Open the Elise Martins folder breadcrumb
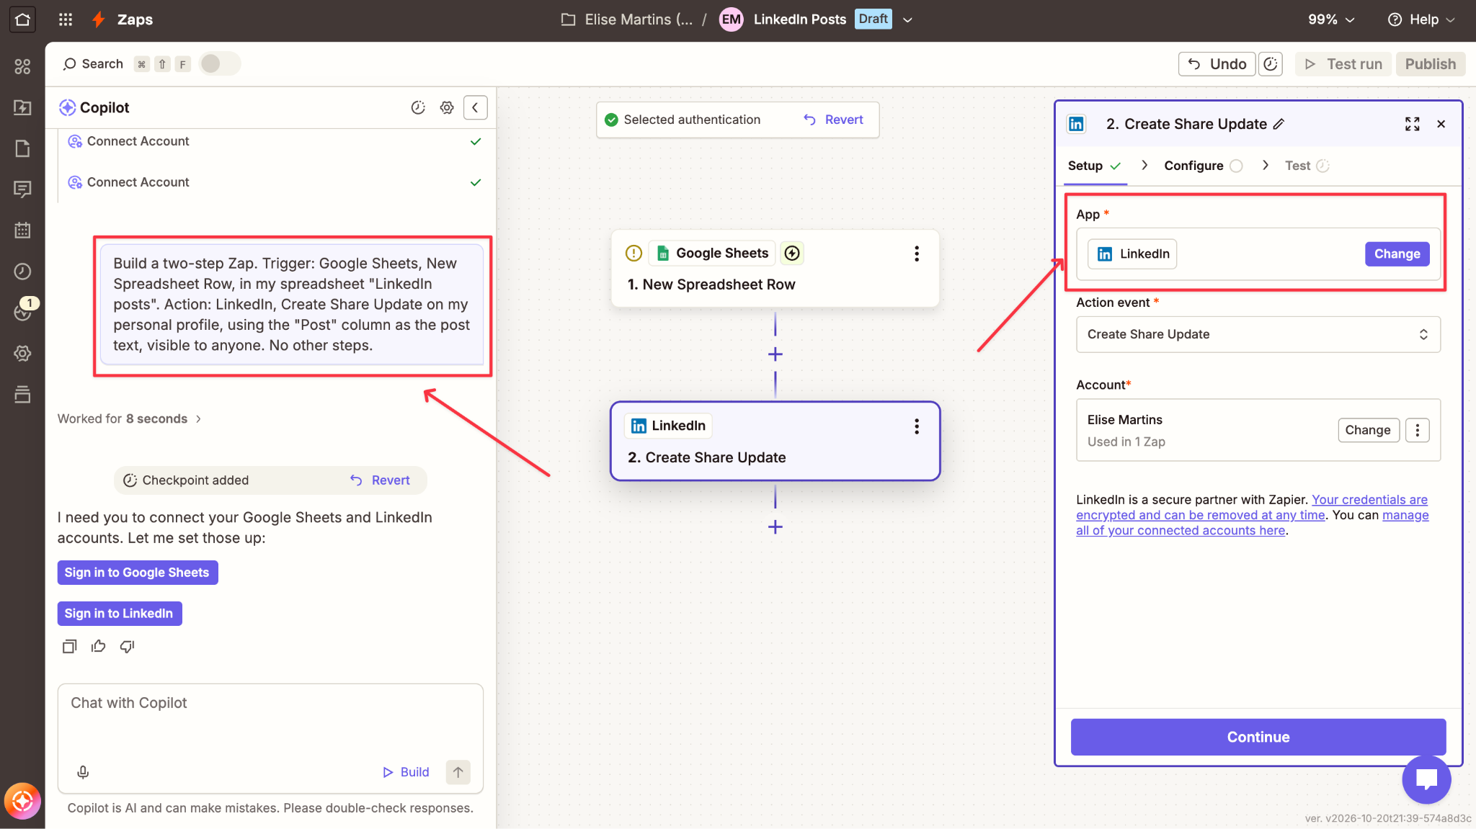 [x=626, y=19]
